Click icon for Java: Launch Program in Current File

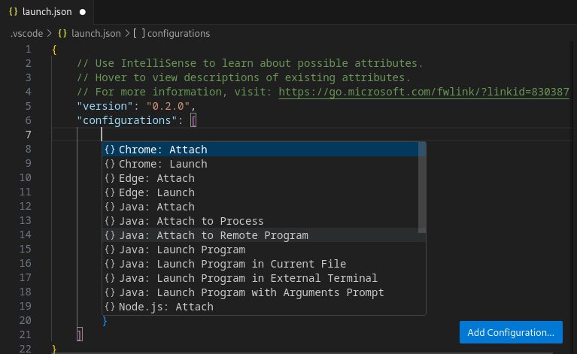pos(110,264)
